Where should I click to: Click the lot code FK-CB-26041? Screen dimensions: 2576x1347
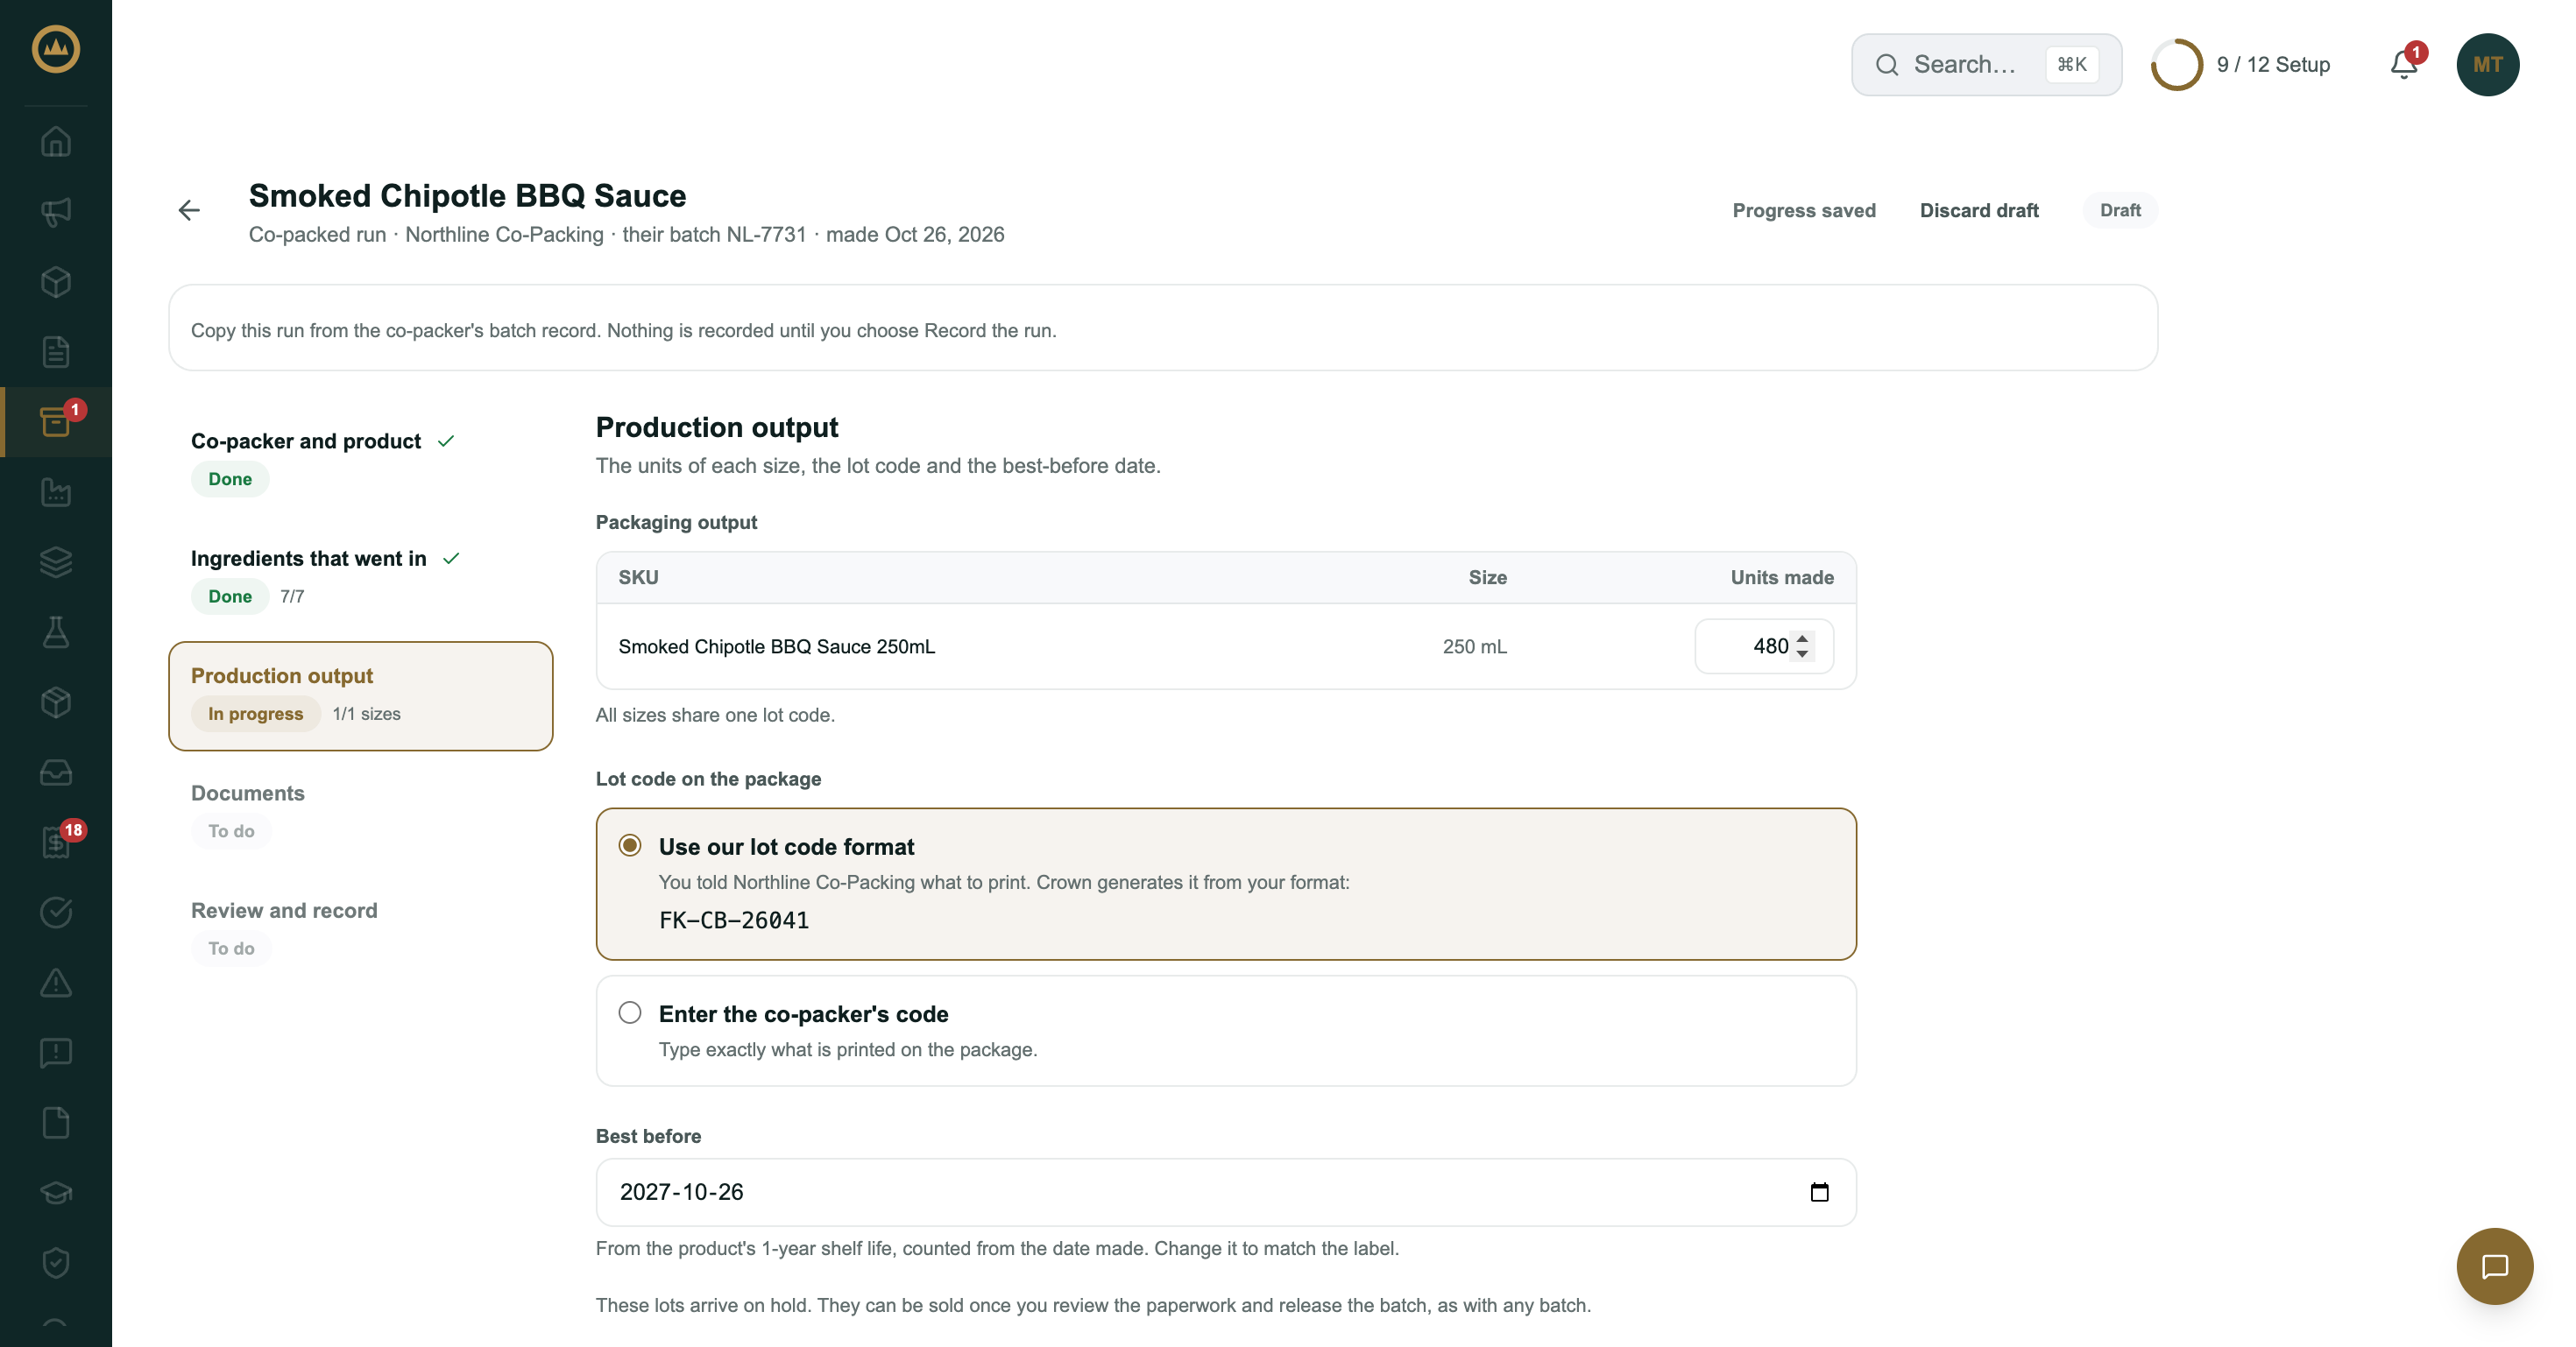734,920
